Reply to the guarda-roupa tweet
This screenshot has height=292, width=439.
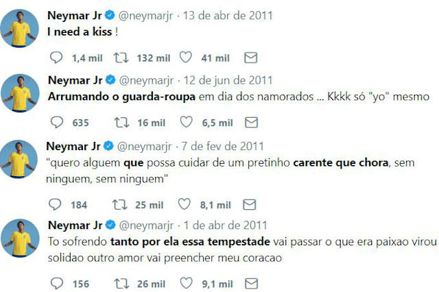56,123
